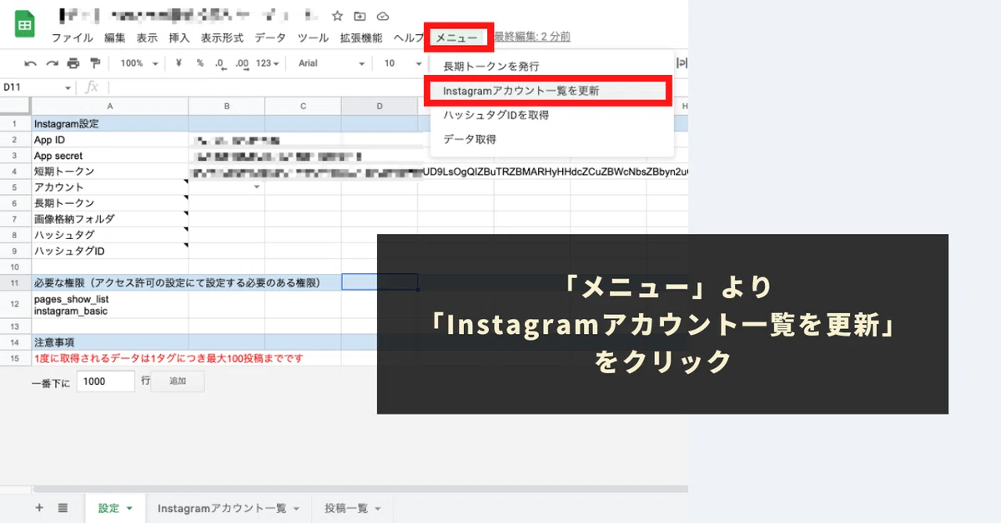This screenshot has height=523, width=1001.
Task: Open the Arial font dropdown
Action: coord(331,63)
